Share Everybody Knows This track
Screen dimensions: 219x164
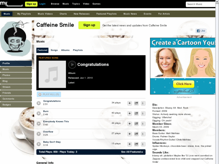pyautogui.click(x=136, y=124)
